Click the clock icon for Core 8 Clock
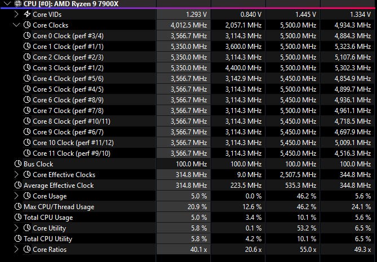This screenshot has height=262, width=377. (27, 121)
